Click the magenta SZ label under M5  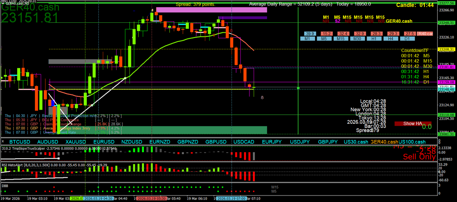(337, 21)
